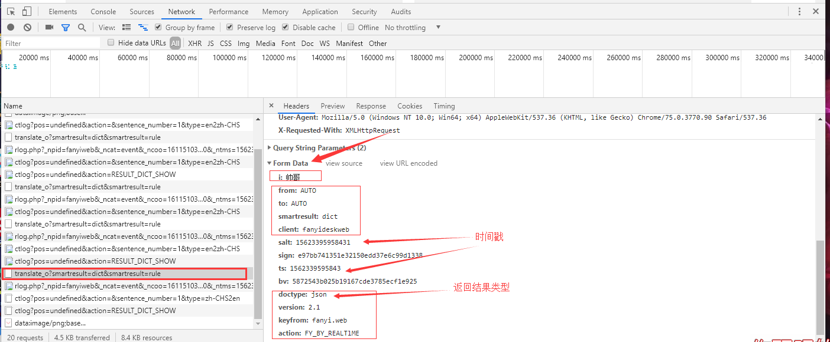Open the Console panel tab
Screen dimensions: 830x342
click(103, 11)
